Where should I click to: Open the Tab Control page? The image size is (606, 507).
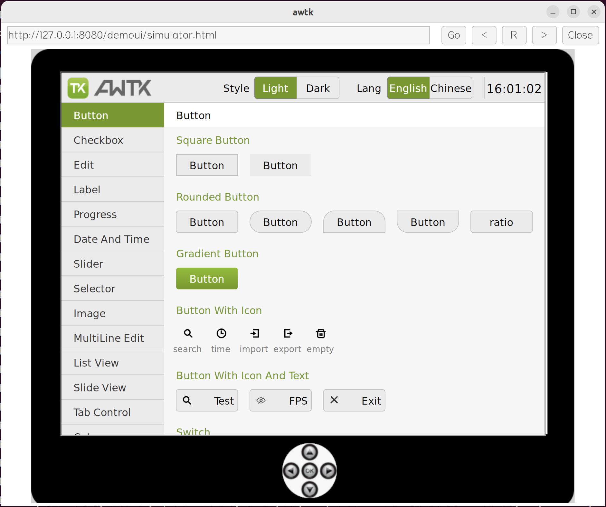pyautogui.click(x=113, y=412)
